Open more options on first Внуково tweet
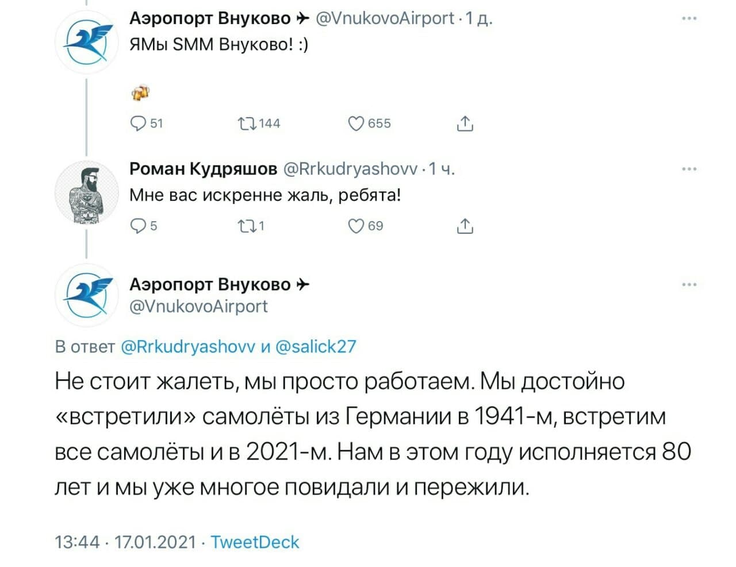Screen dimensions: 736x567 pyautogui.click(x=689, y=19)
